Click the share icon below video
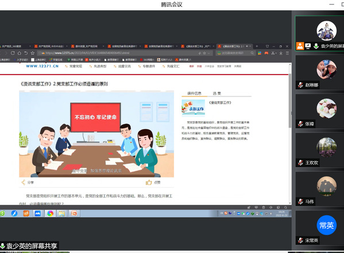This screenshot has width=344, height=253. pos(23,182)
